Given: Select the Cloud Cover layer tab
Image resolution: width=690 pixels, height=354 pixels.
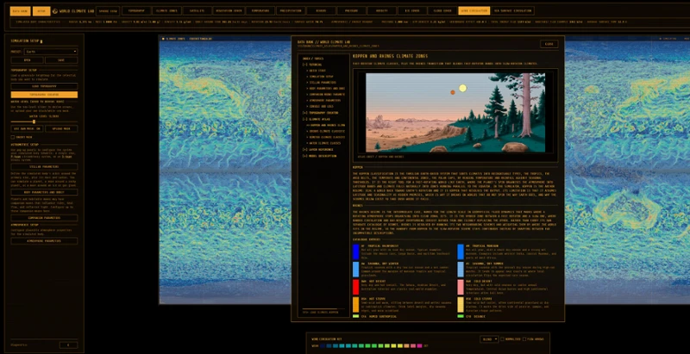Looking at the screenshot, I should (x=442, y=11).
